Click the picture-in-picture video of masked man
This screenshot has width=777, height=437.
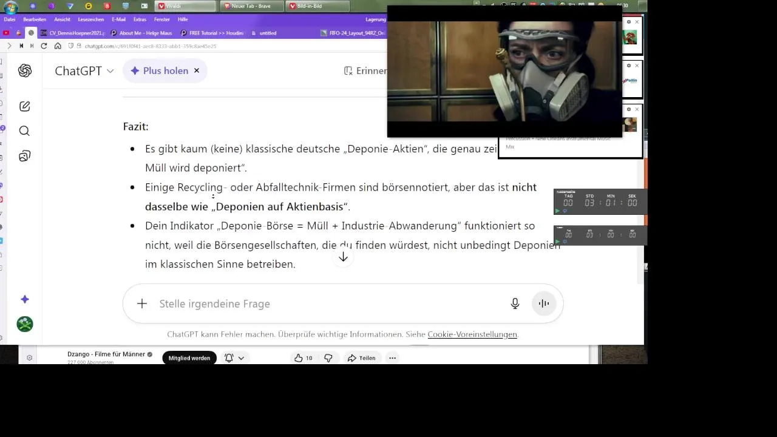click(x=504, y=72)
